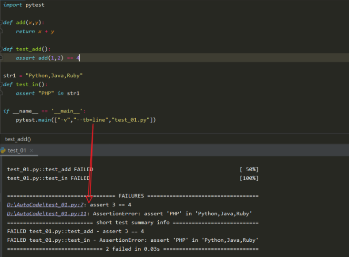Open link D:\AutoCode\test_01.py:7
Viewport: 349px width, 257px height.
tap(45, 205)
